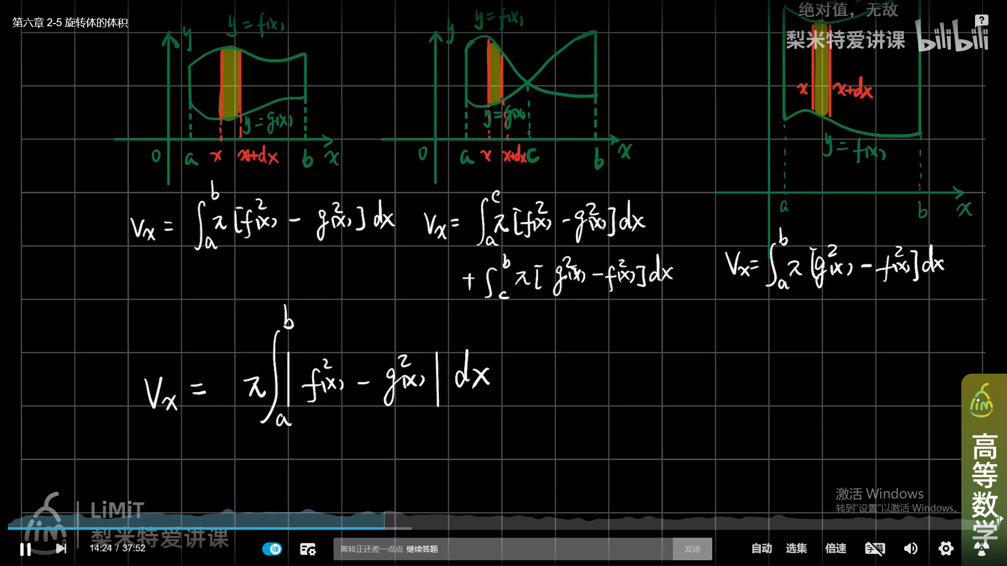1007x566 pixels.
Task: Click the 14:24 / 37:52 time display
Action: click(117, 548)
